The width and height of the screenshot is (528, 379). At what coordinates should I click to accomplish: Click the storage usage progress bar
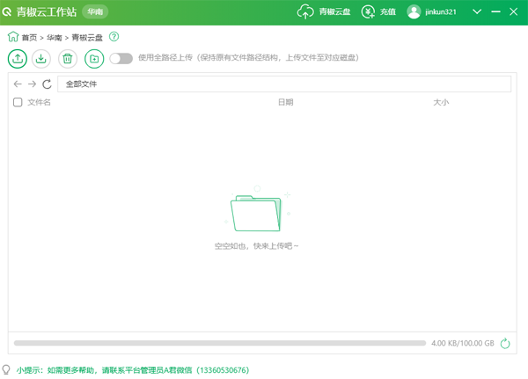click(220, 343)
